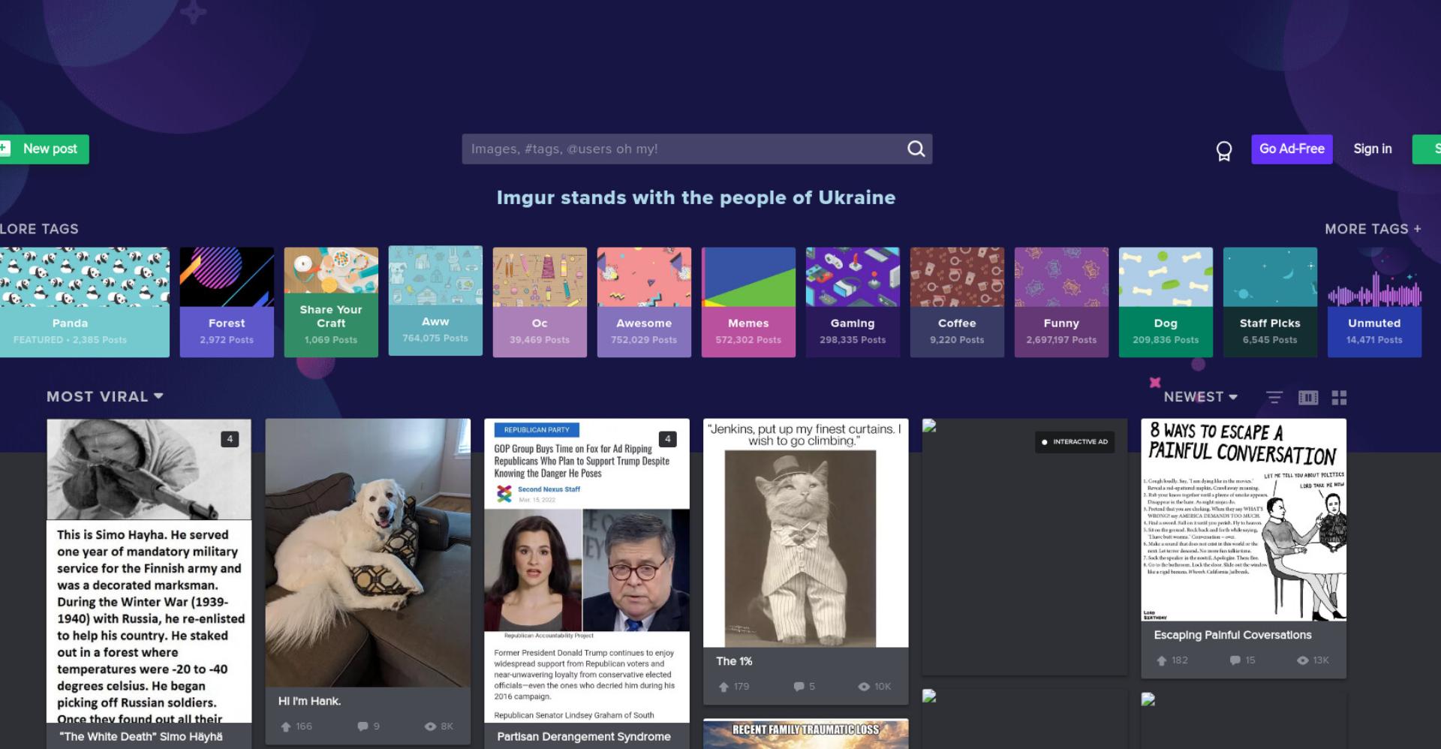This screenshot has height=749, width=1441.
Task: Open the MOST VIRAL sort dropdown
Action: [104, 396]
